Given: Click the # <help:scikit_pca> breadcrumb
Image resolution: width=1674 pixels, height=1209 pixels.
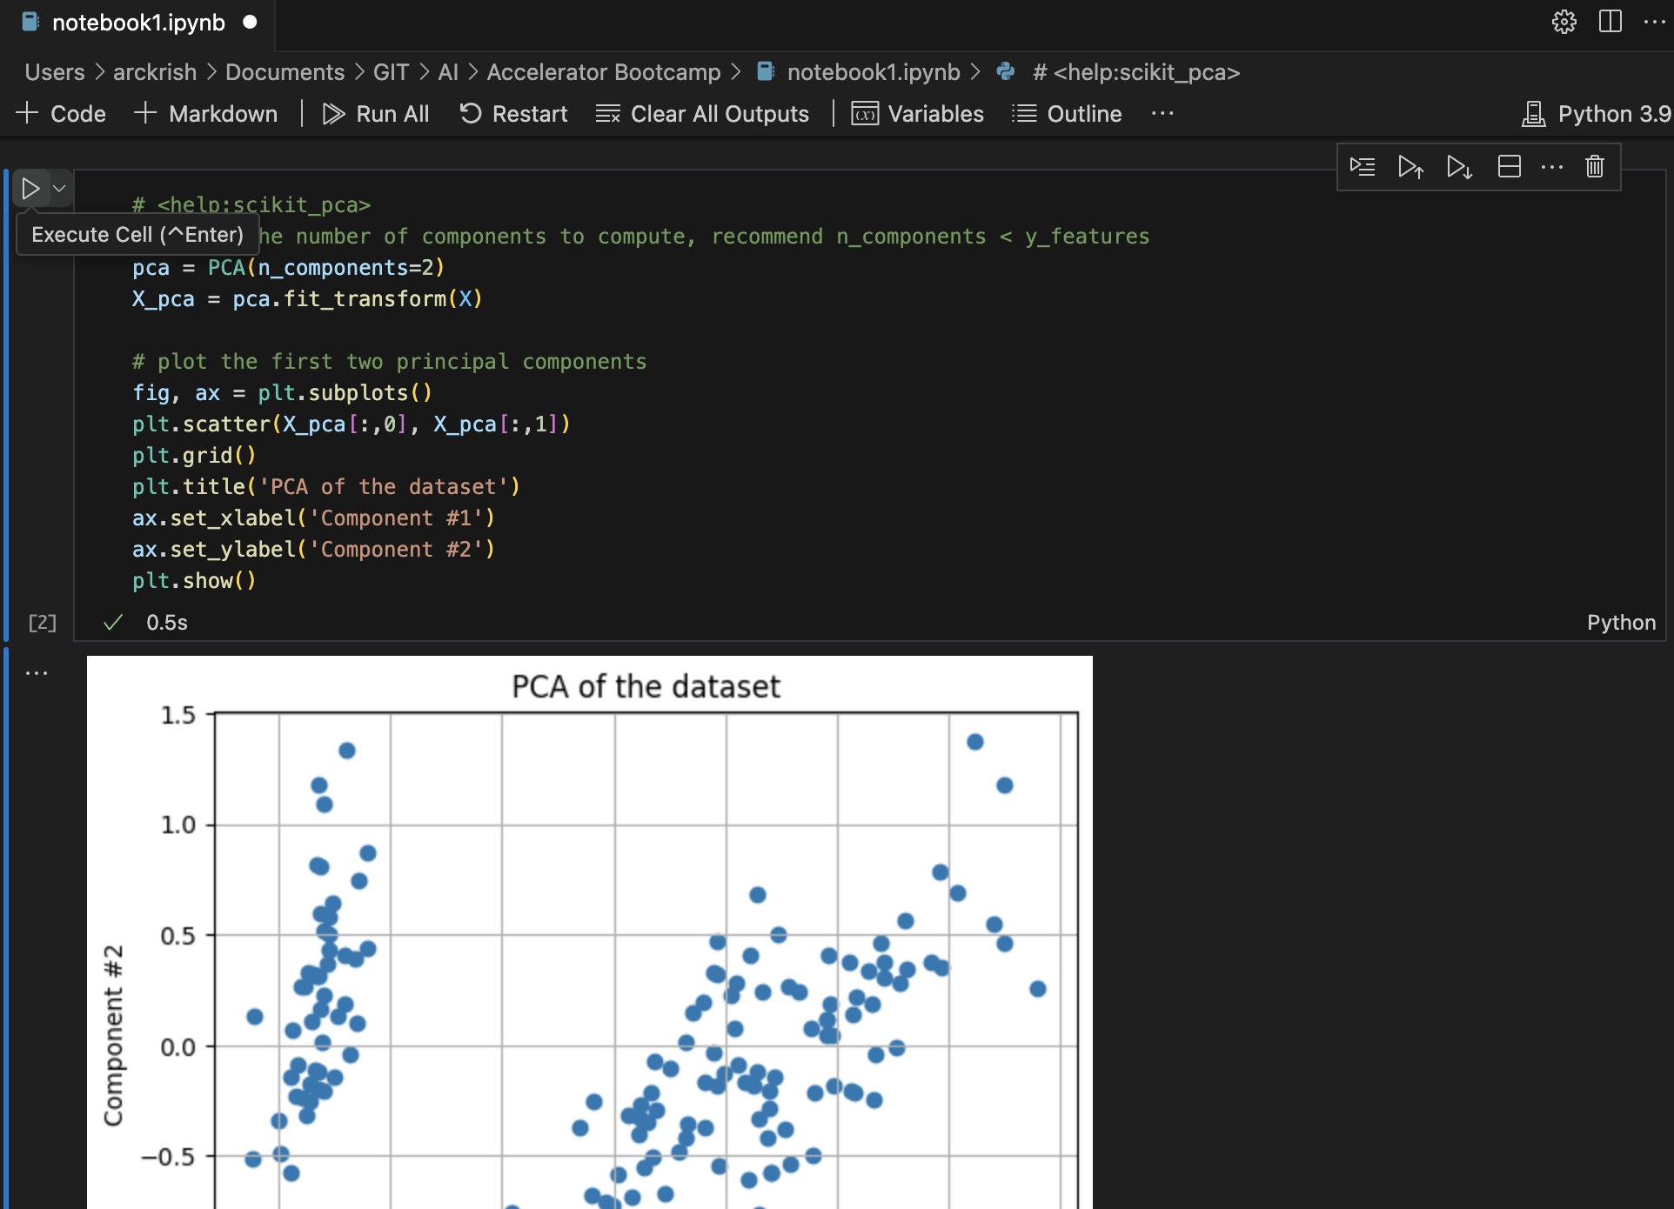Looking at the screenshot, I should [x=1136, y=72].
